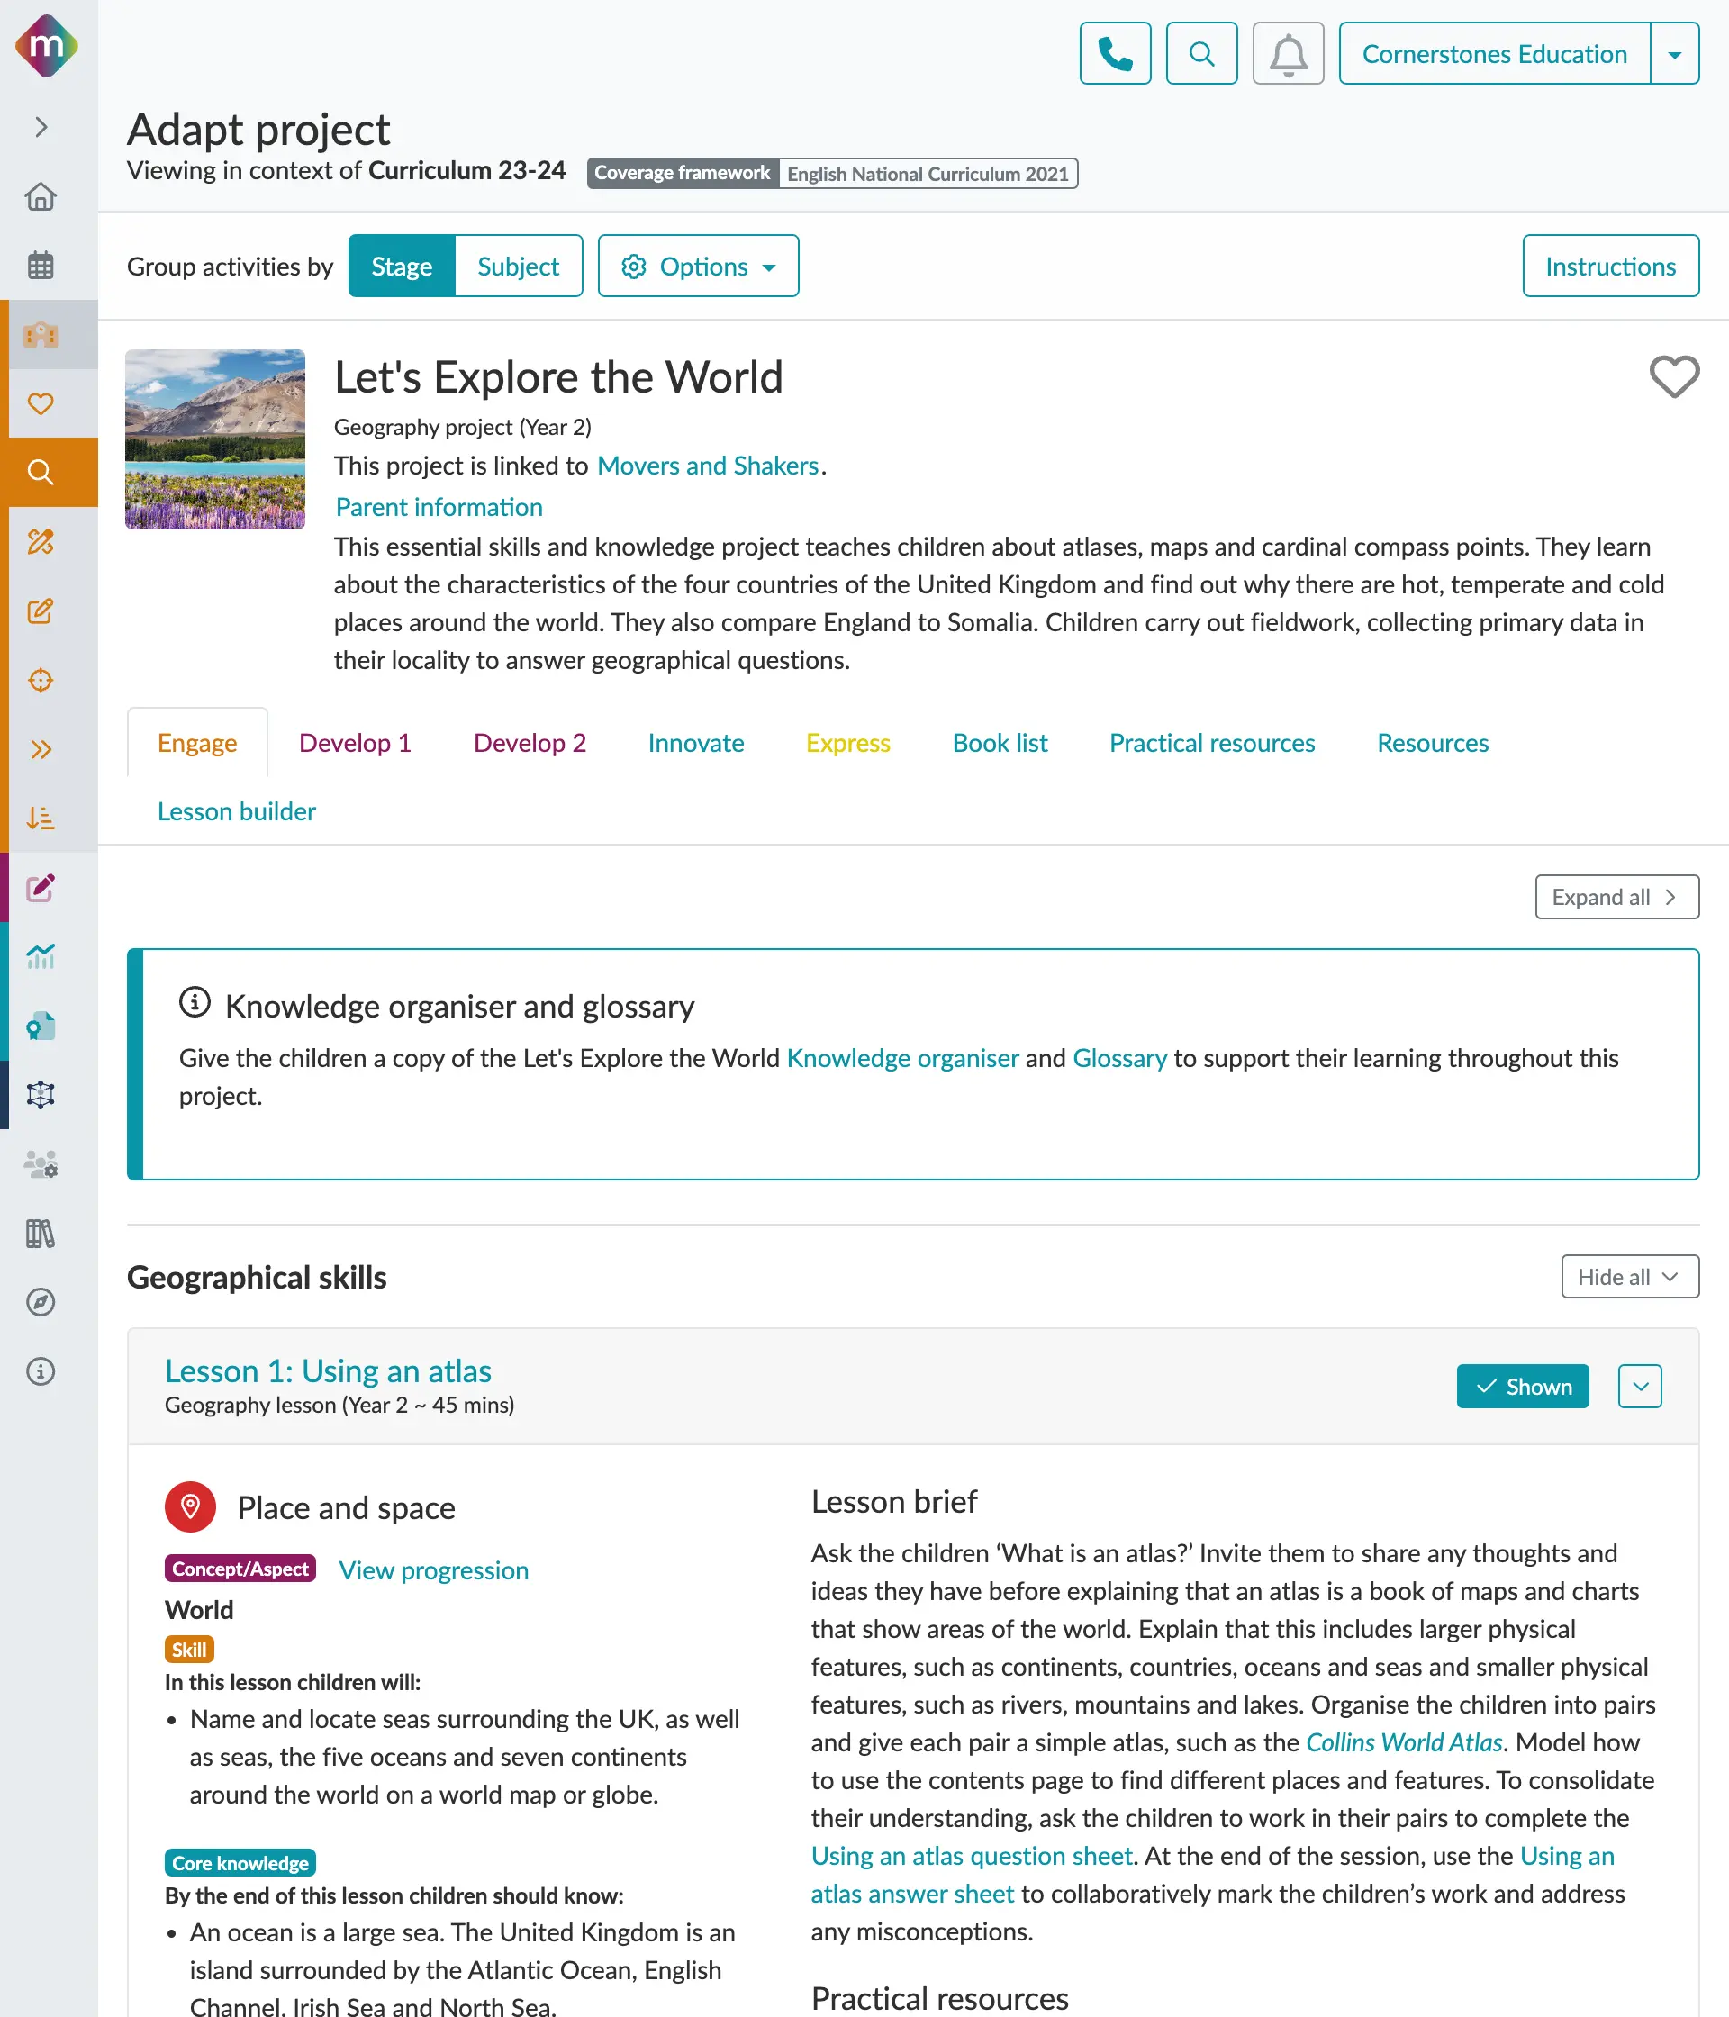Viewport: 1729px width, 2017px height.
Task: Click the phone contact icon
Action: pos(1115,53)
